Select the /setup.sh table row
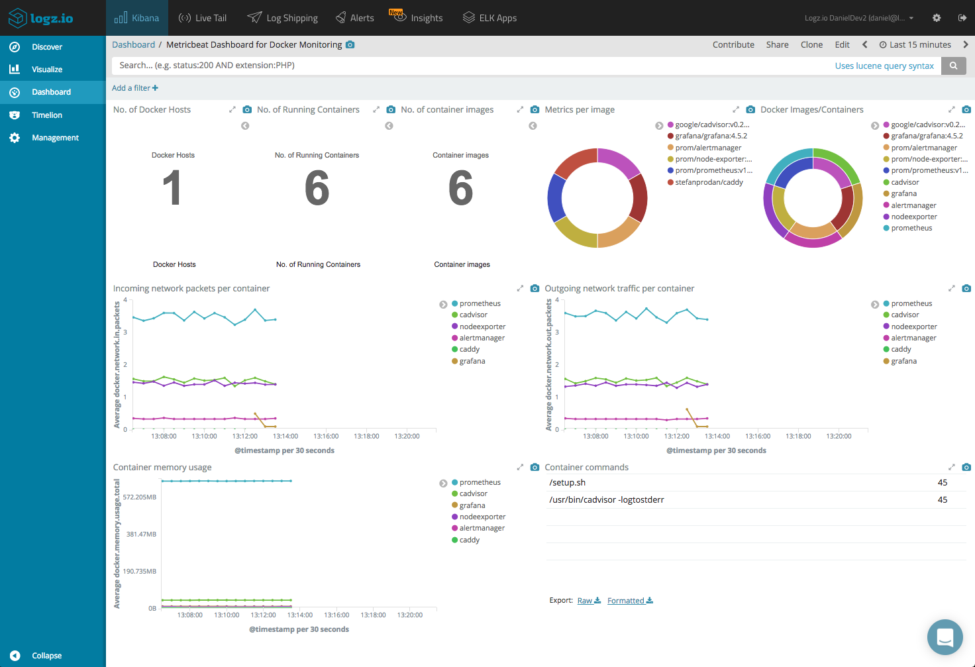This screenshot has height=667, width=975. pyautogui.click(x=756, y=483)
